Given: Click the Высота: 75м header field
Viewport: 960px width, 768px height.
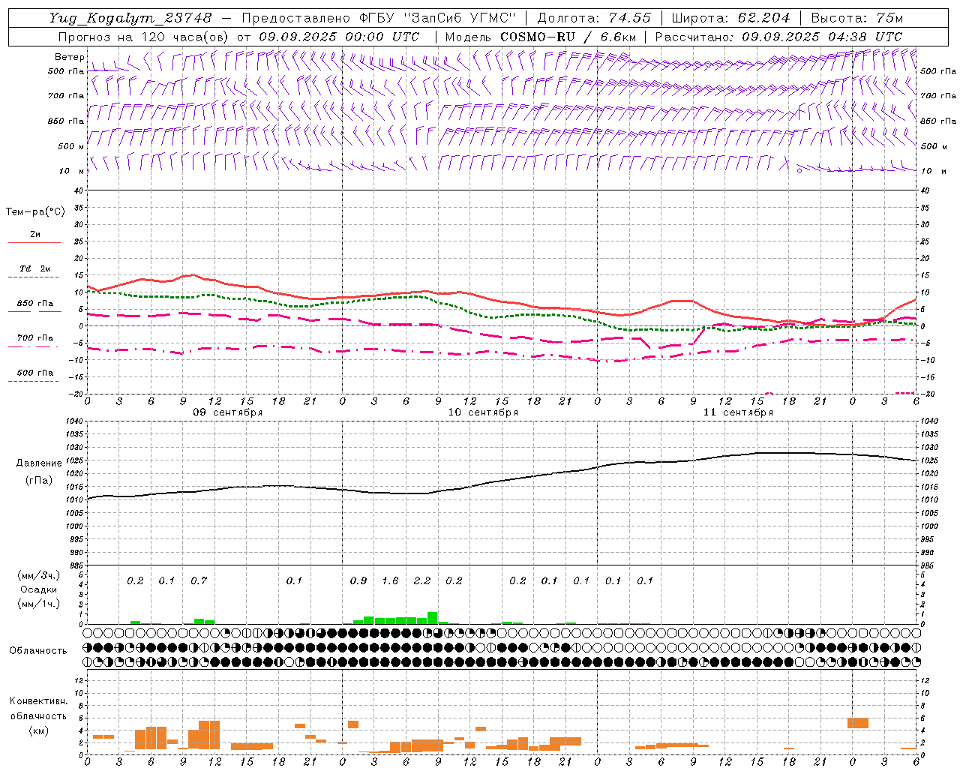Looking at the screenshot, I should 857,17.
